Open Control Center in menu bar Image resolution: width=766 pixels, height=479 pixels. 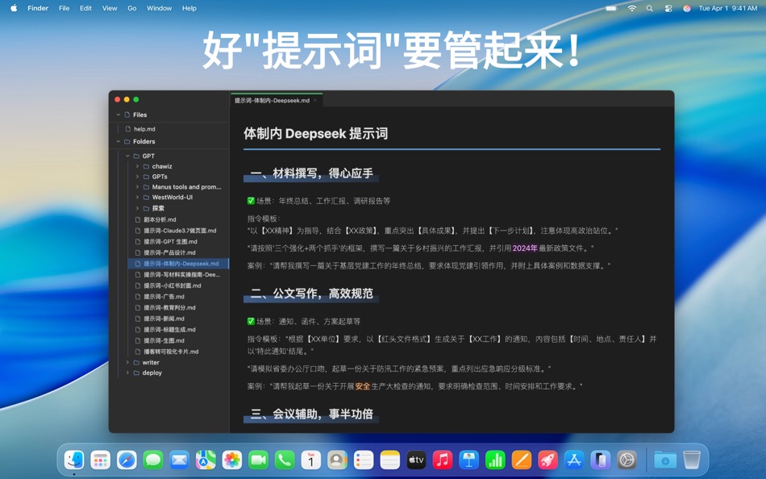[668, 8]
